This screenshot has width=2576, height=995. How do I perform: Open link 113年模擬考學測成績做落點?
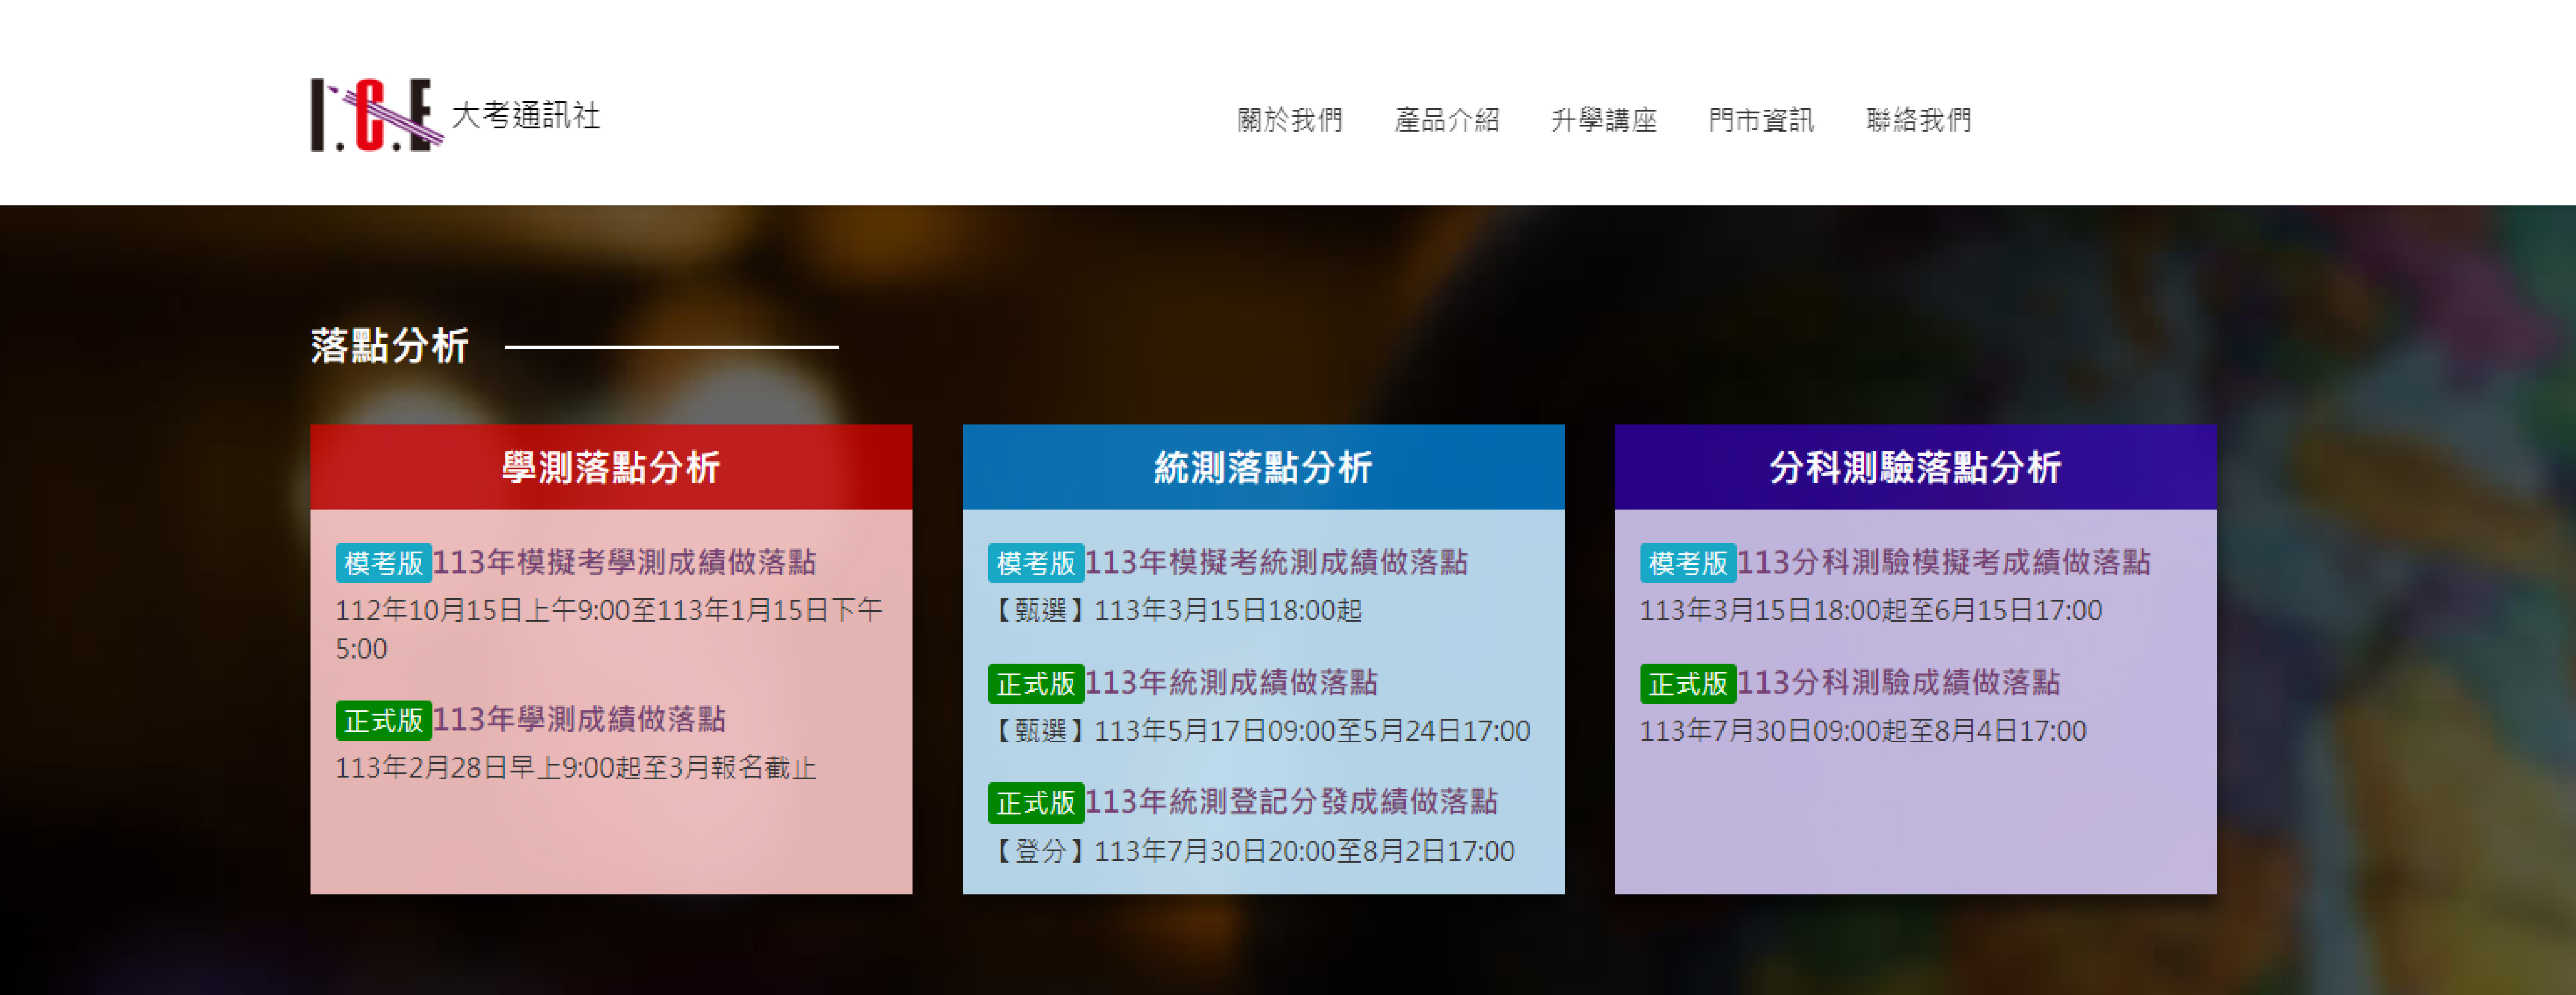point(625,562)
